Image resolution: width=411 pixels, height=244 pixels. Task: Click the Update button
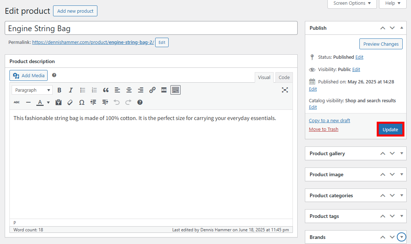click(x=390, y=129)
